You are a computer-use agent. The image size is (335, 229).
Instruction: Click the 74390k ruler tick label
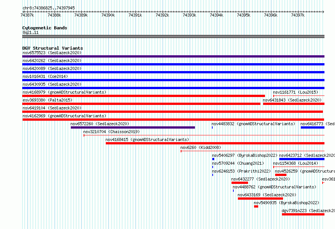click(108, 15)
